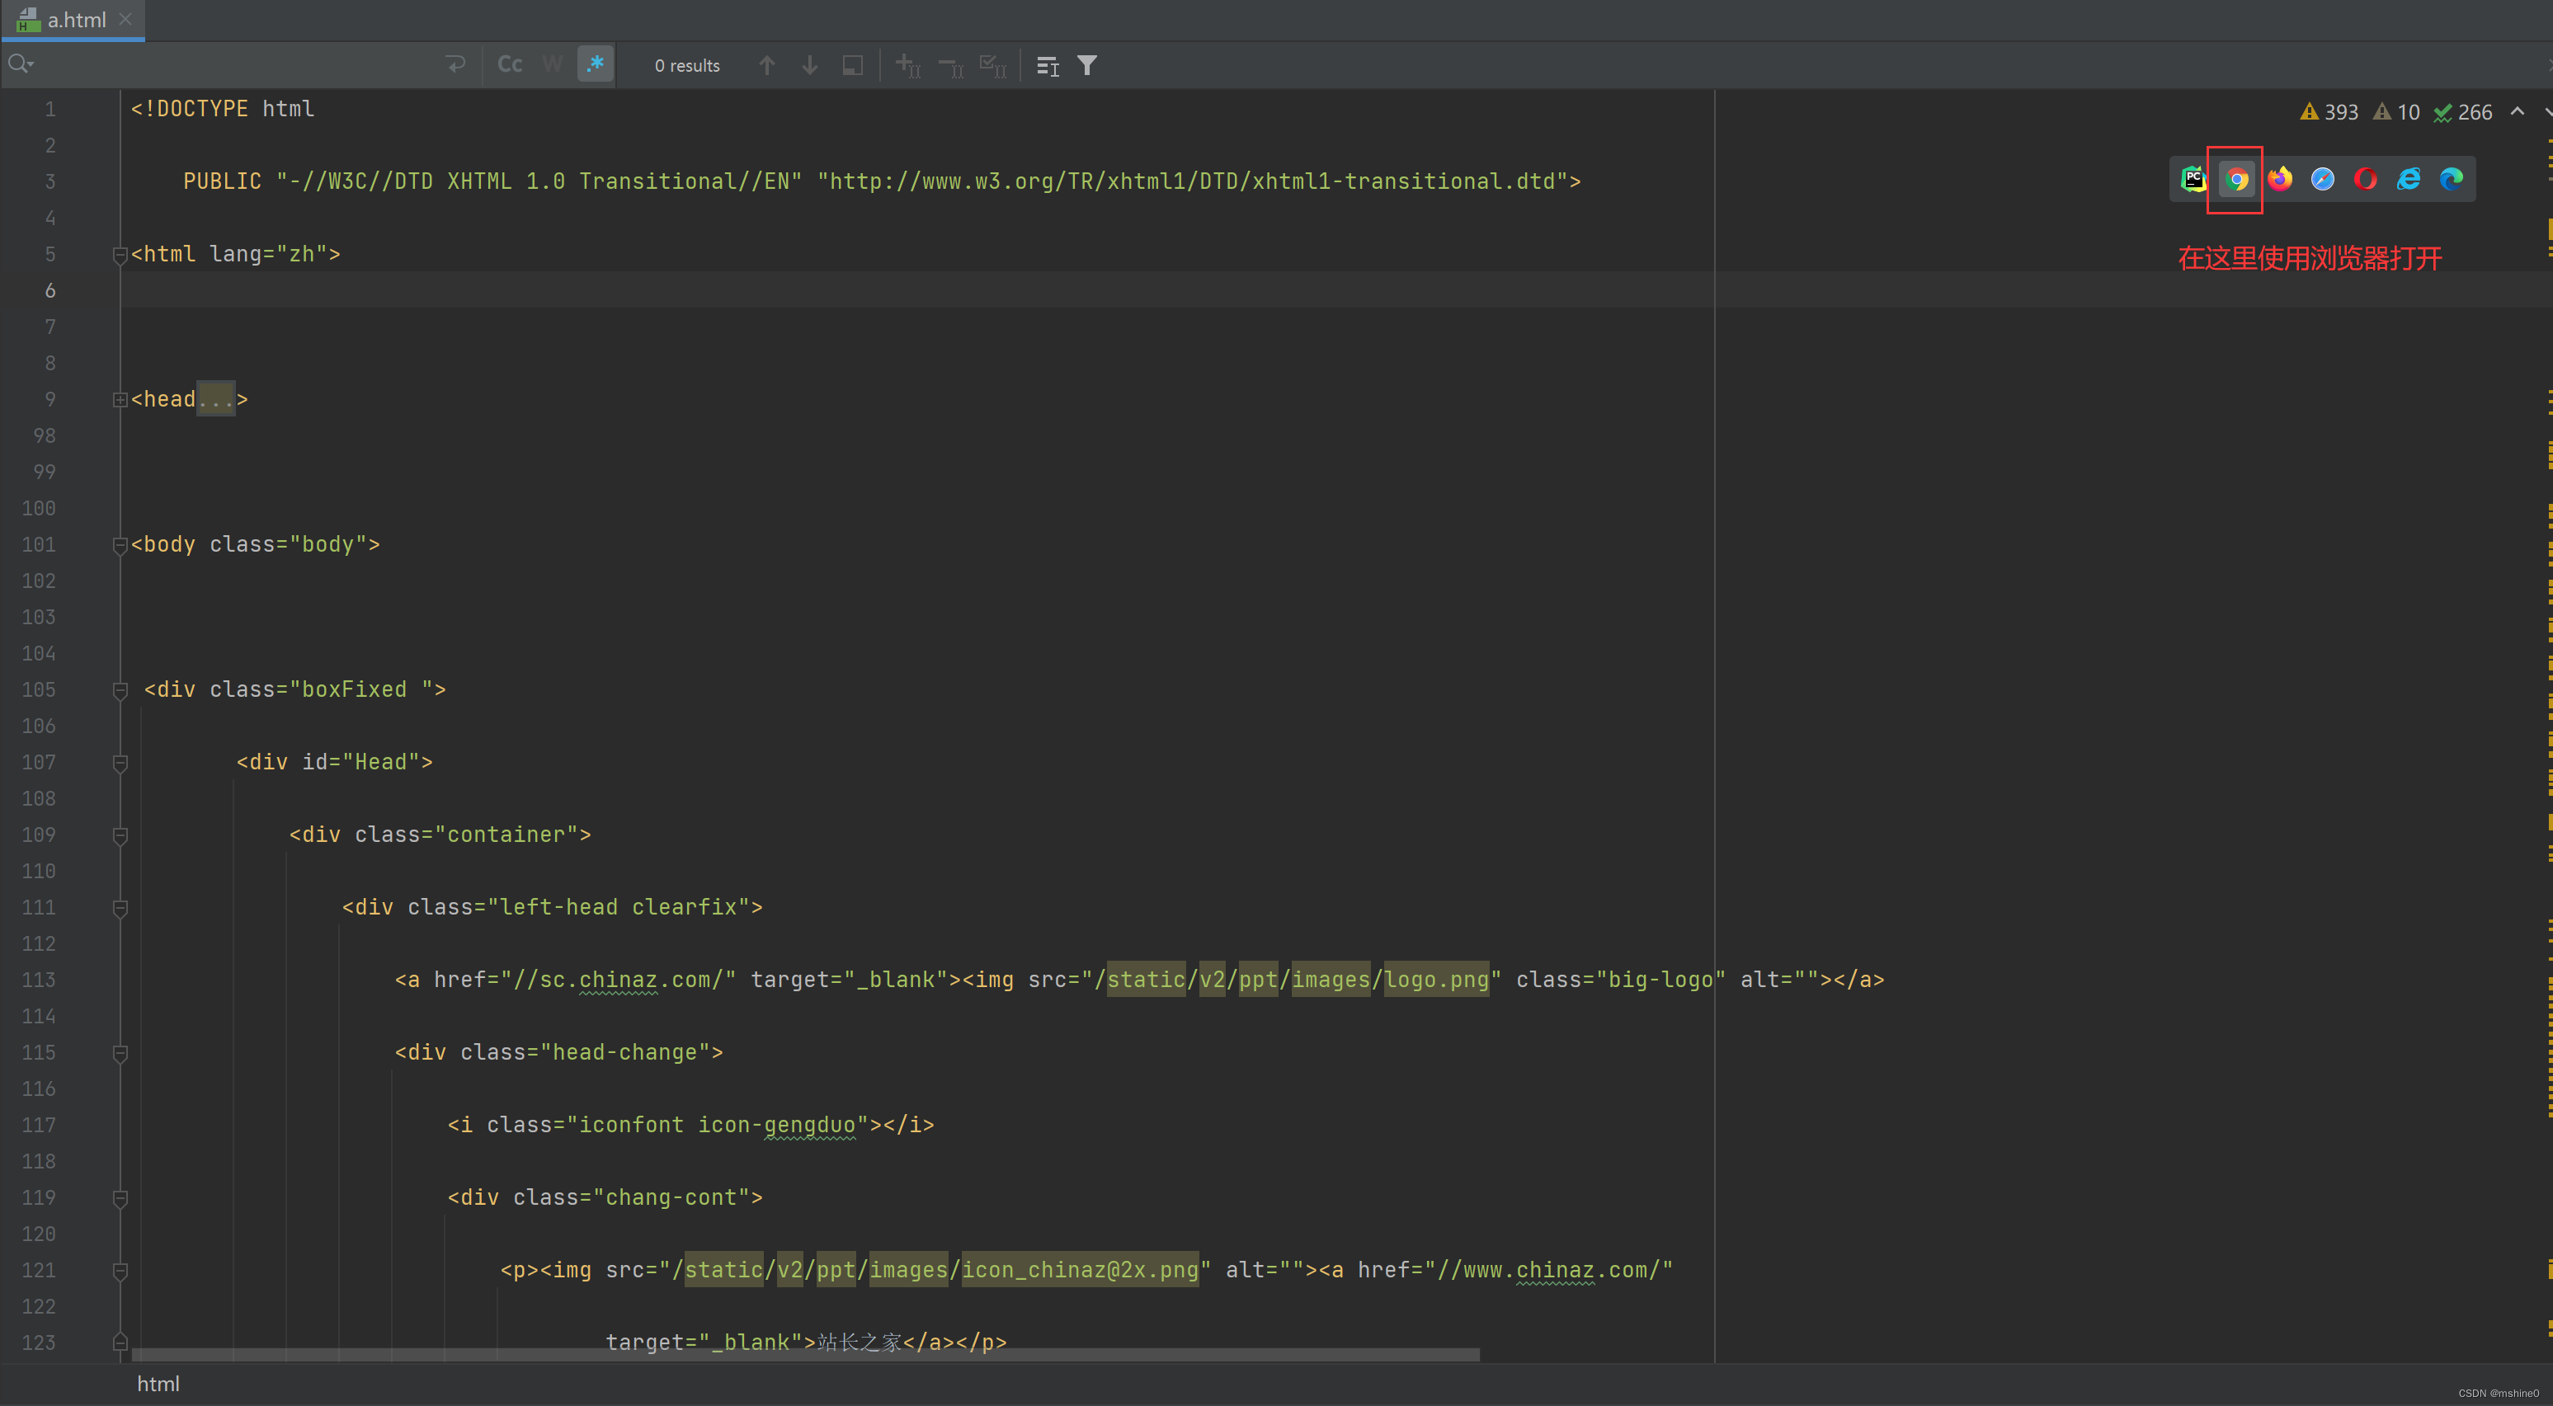
Task: Click the select-in-selection square icon
Action: click(851, 65)
